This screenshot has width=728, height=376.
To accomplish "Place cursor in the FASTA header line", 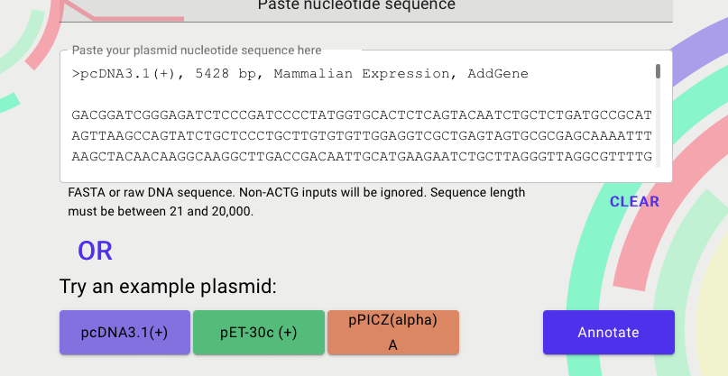I will tap(299, 74).
